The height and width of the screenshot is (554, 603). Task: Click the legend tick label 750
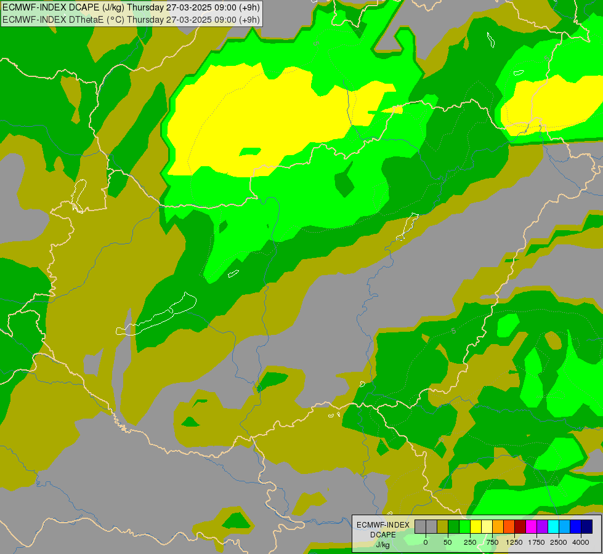click(492, 542)
